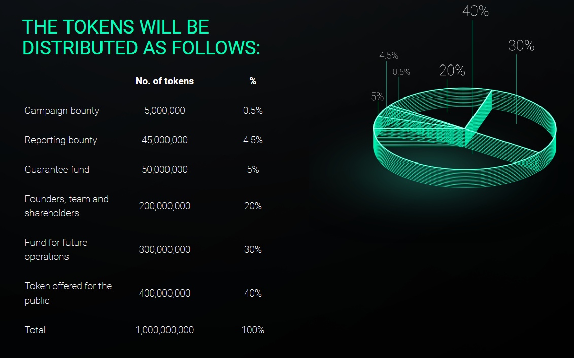Click the 'No. of tokens' column header
The height and width of the screenshot is (358, 574).
pos(164,81)
